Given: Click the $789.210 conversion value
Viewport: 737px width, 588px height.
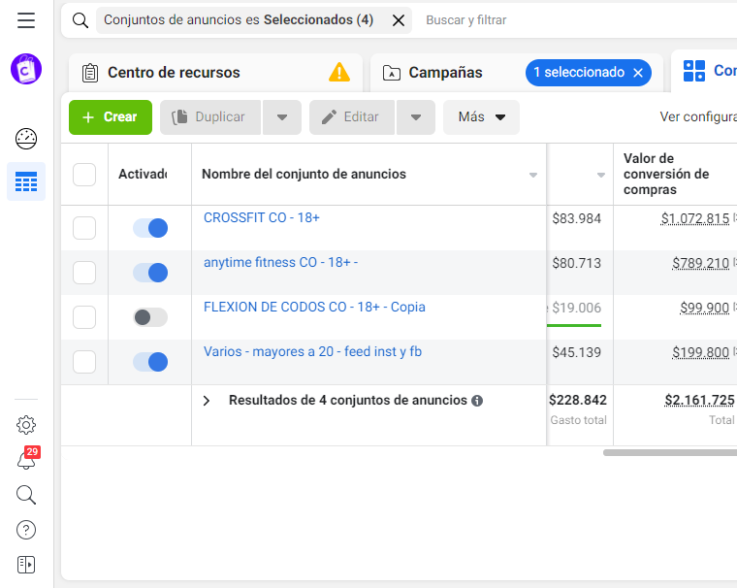Looking at the screenshot, I should coord(700,263).
